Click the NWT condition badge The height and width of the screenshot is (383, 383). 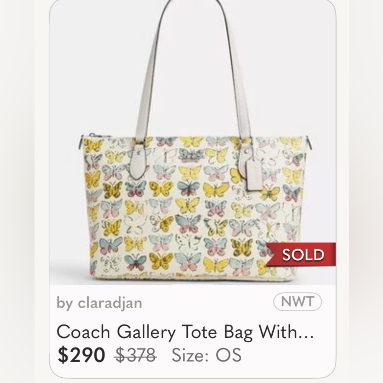click(297, 301)
